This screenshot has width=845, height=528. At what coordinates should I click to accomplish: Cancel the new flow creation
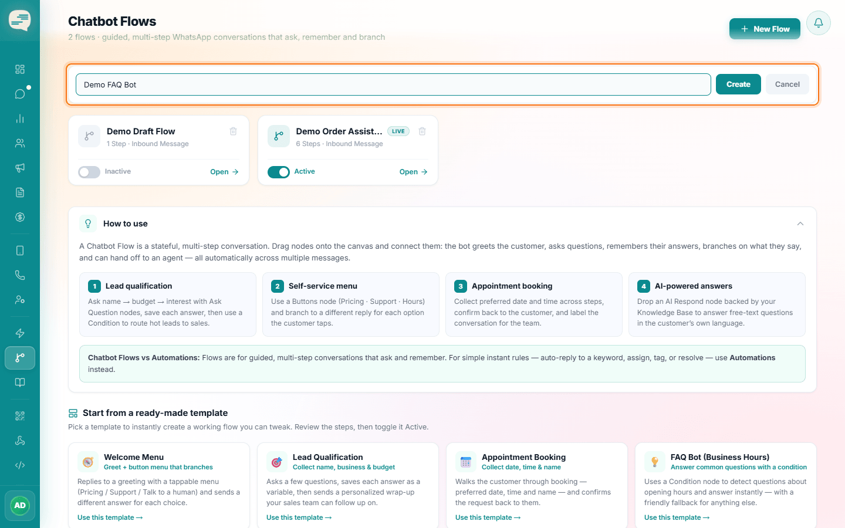(787, 84)
